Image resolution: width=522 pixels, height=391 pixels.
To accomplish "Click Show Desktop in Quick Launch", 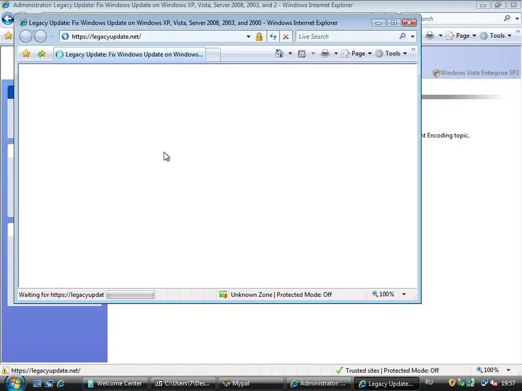I will [37, 383].
